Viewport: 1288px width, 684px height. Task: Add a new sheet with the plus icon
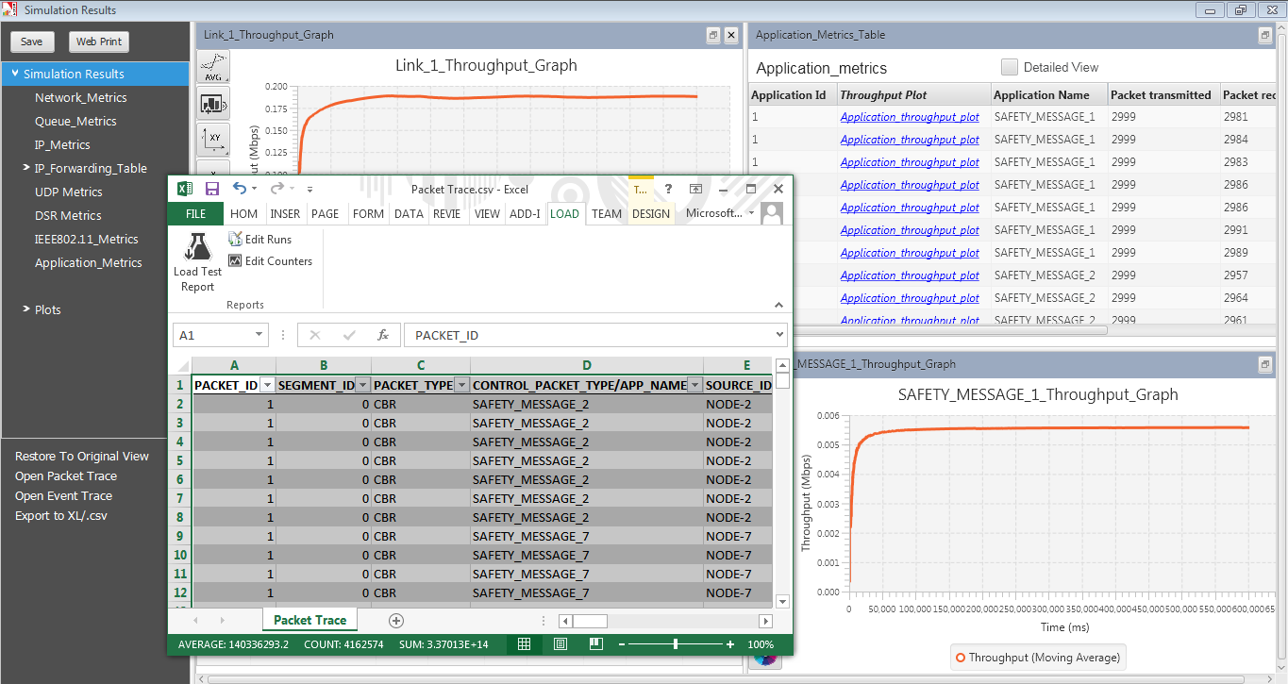[x=396, y=620]
